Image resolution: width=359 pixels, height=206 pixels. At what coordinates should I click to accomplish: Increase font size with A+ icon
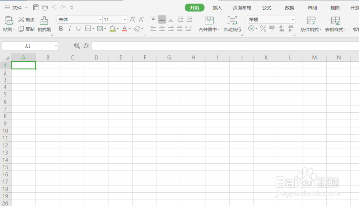coord(132,19)
